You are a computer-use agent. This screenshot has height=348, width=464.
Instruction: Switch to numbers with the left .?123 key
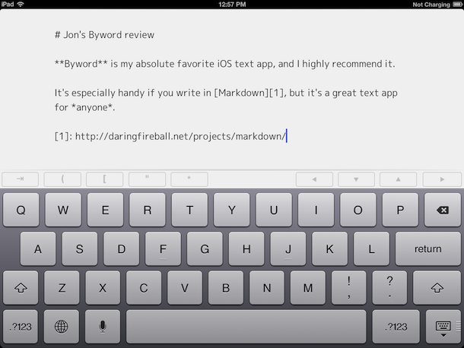pos(21,327)
